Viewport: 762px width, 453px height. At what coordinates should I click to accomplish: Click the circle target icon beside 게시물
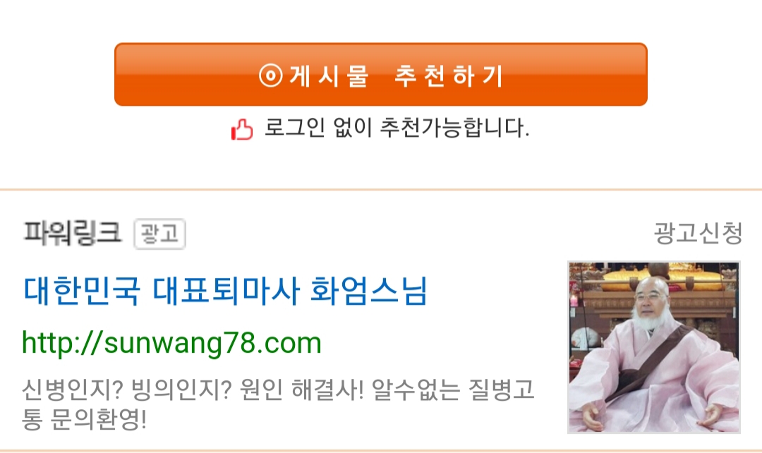point(271,75)
